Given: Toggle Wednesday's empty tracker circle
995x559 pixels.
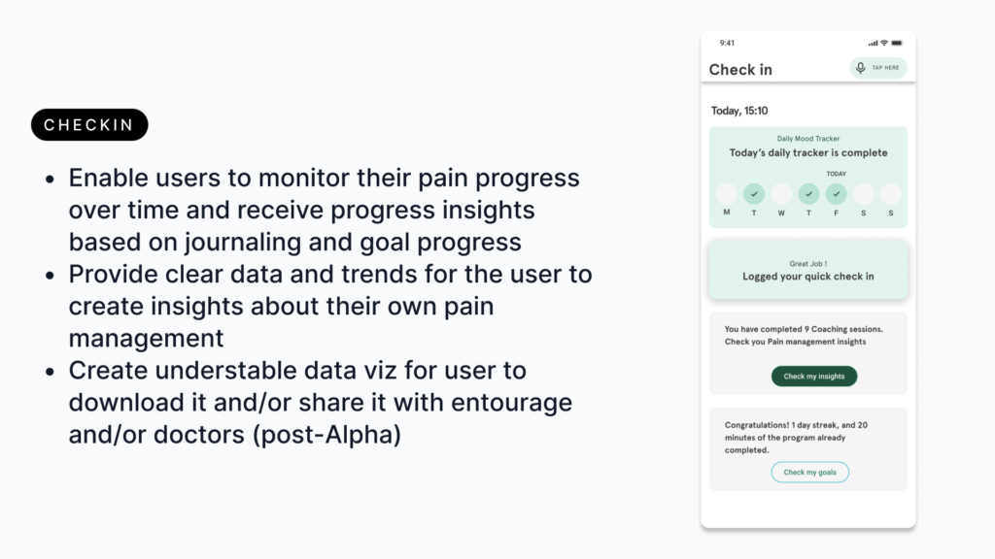Looking at the screenshot, I should 781,194.
